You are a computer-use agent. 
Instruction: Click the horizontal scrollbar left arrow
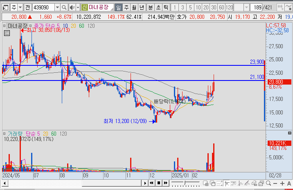pos(5,183)
